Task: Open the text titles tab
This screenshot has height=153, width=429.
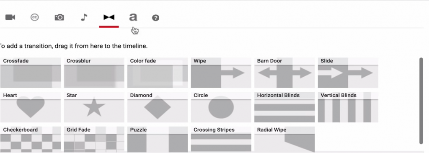Action: tap(133, 18)
